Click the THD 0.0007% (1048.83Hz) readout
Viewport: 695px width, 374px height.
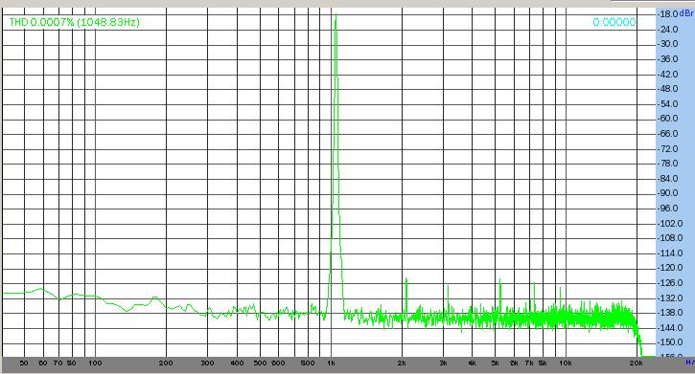click(x=75, y=22)
